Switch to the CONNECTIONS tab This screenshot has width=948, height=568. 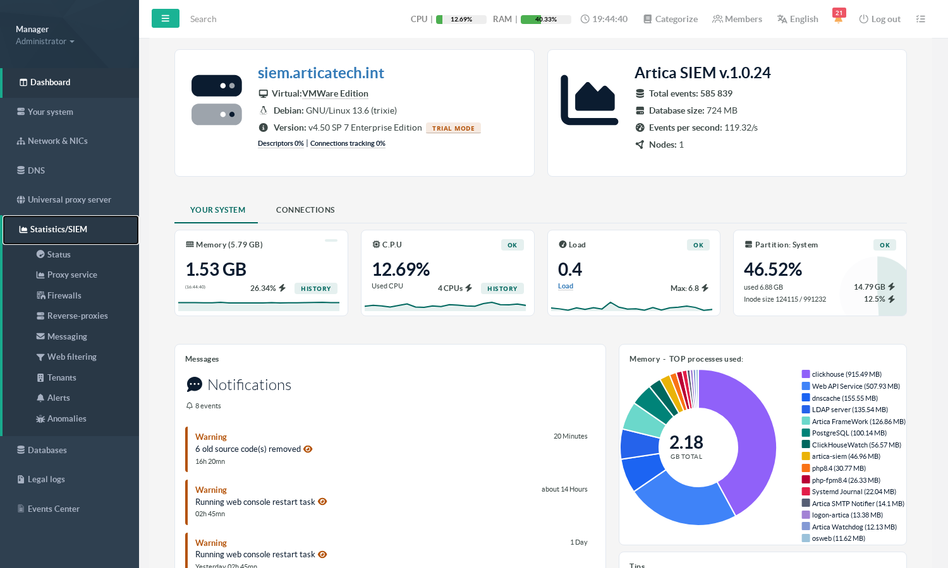[305, 210]
